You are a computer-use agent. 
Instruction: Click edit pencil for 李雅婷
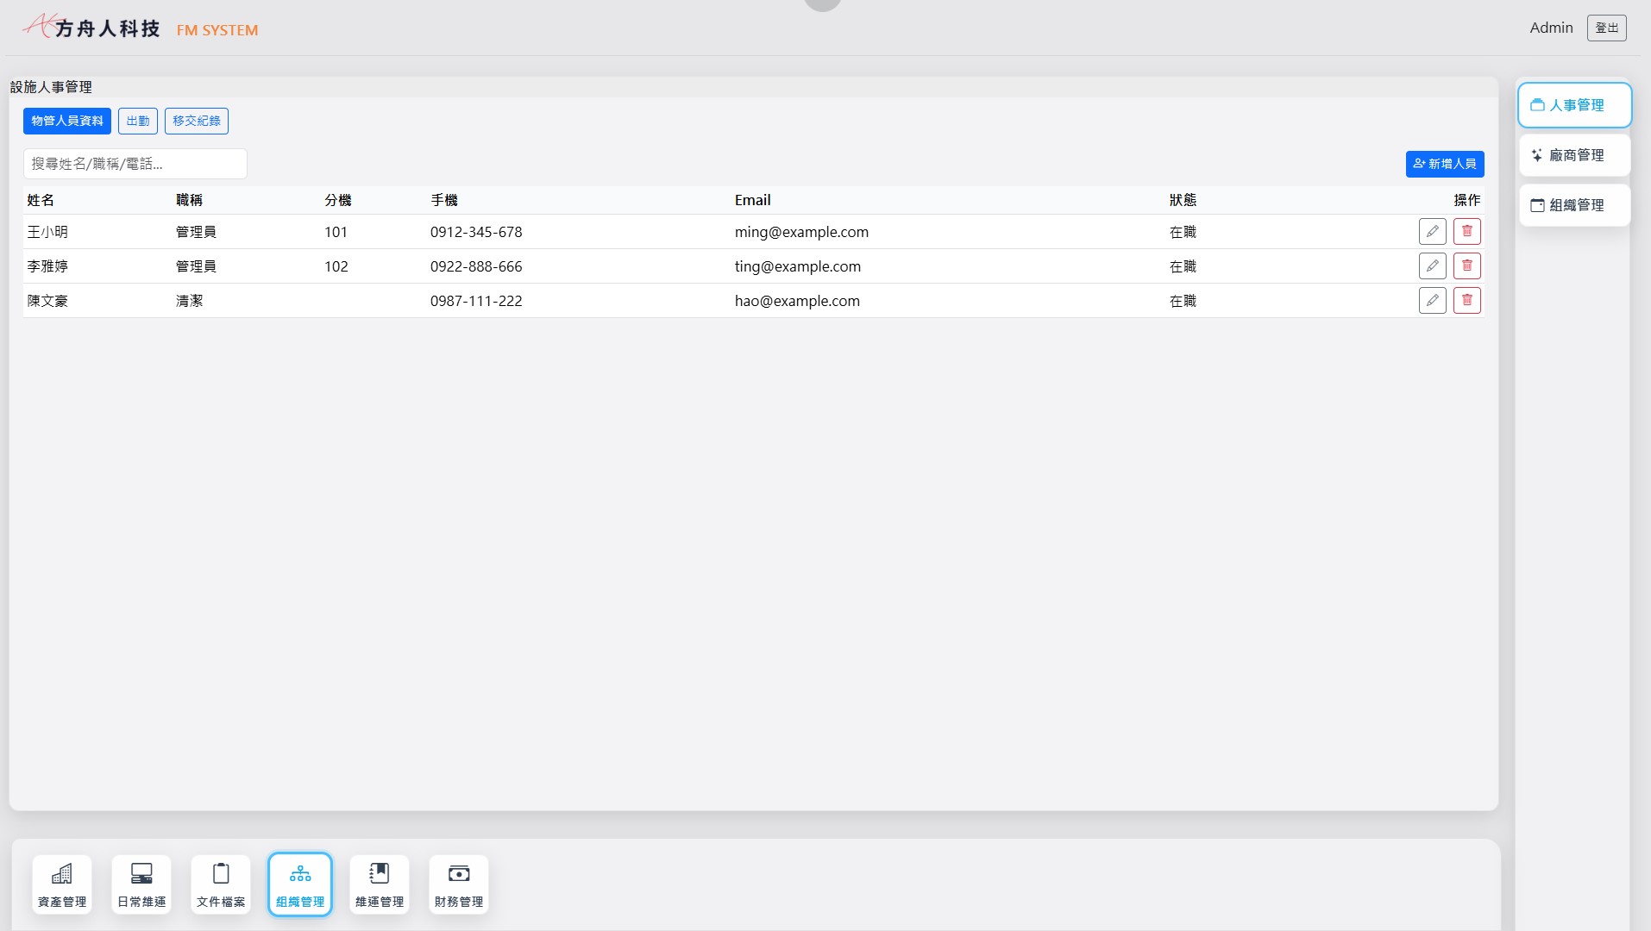pyautogui.click(x=1432, y=266)
